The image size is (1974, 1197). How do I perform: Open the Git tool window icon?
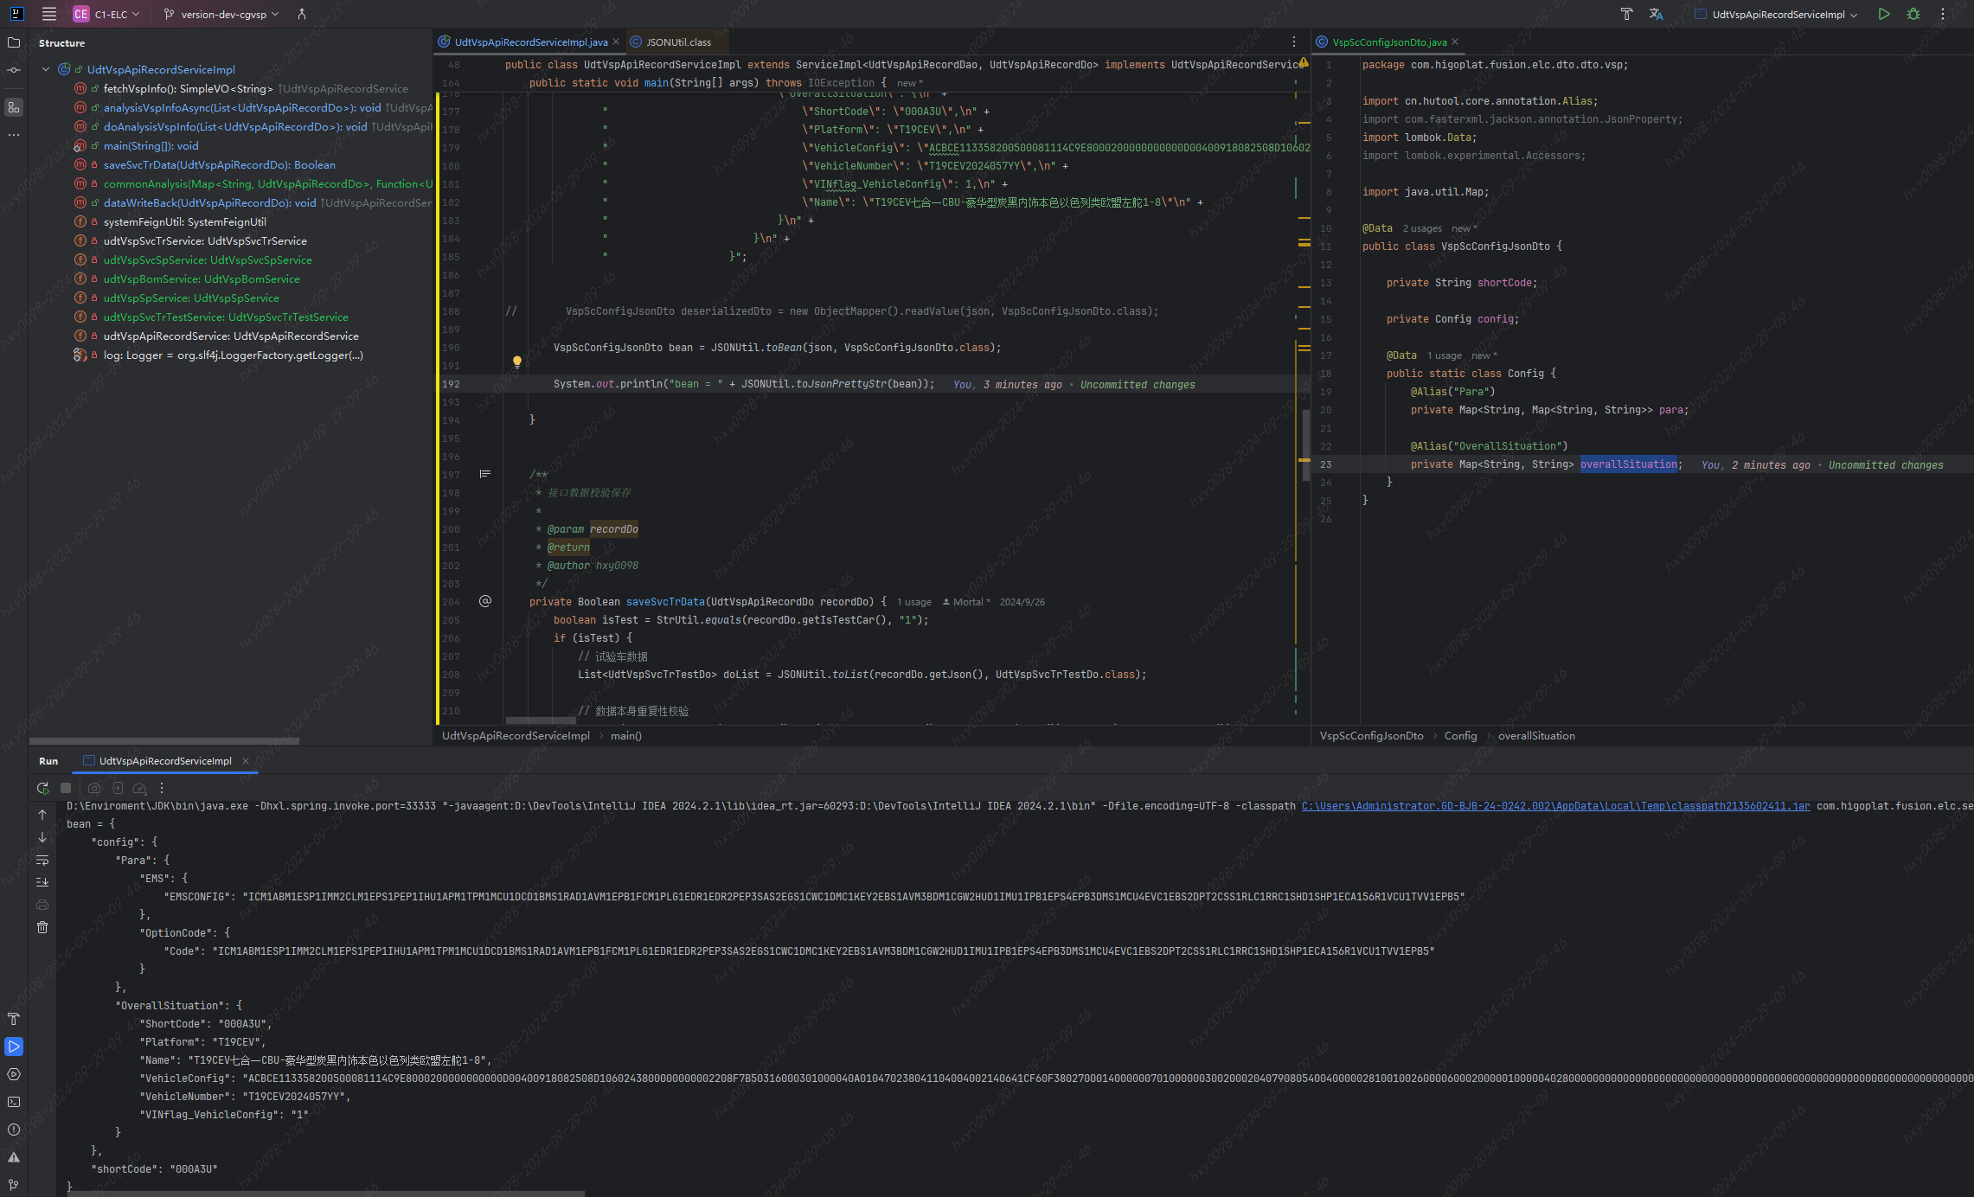coord(14,1184)
